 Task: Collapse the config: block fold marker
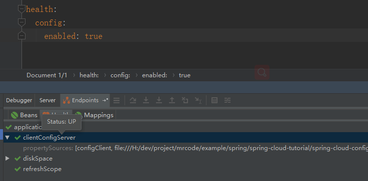(x=21, y=22)
